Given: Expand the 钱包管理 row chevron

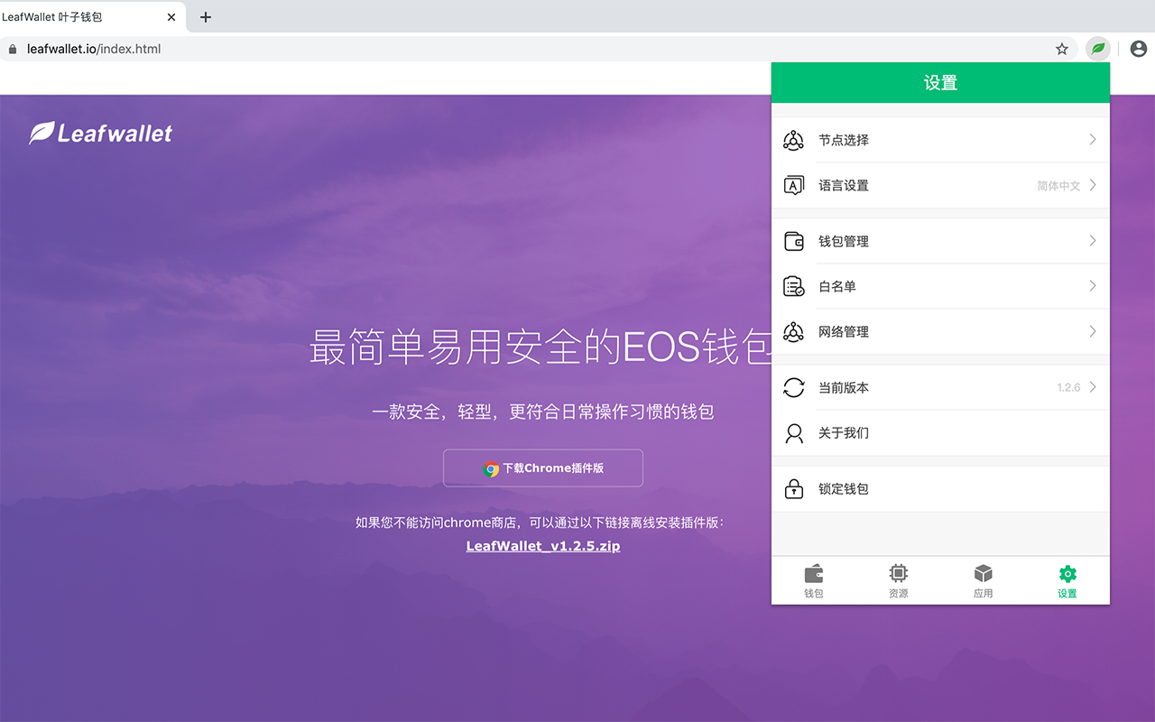Looking at the screenshot, I should tap(1093, 240).
